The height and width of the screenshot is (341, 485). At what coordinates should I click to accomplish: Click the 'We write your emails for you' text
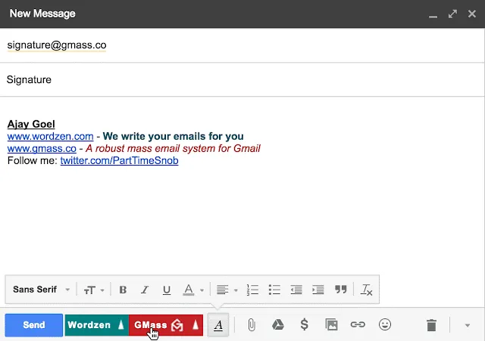(174, 136)
